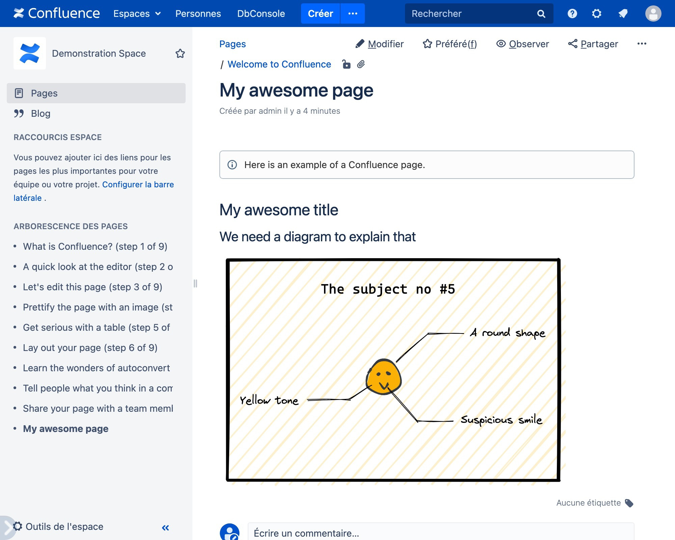The height and width of the screenshot is (540, 675).
Task: Collapse the sidebar with double chevron
Action: [165, 528]
